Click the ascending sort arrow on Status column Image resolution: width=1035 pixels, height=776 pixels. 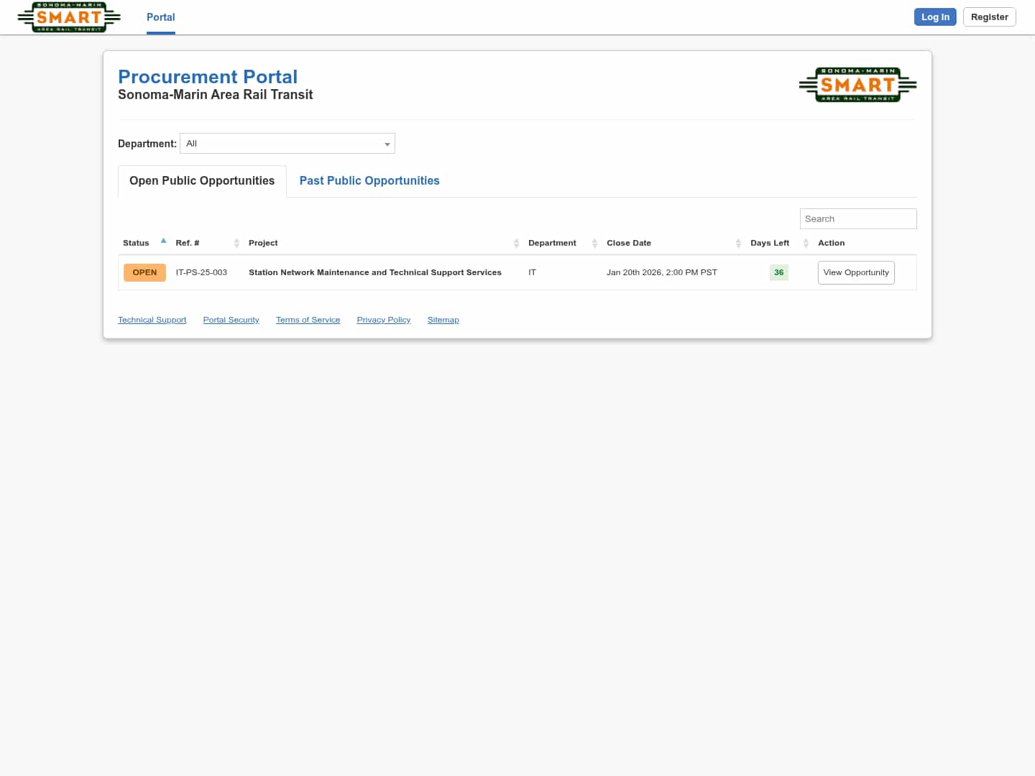[x=163, y=240]
